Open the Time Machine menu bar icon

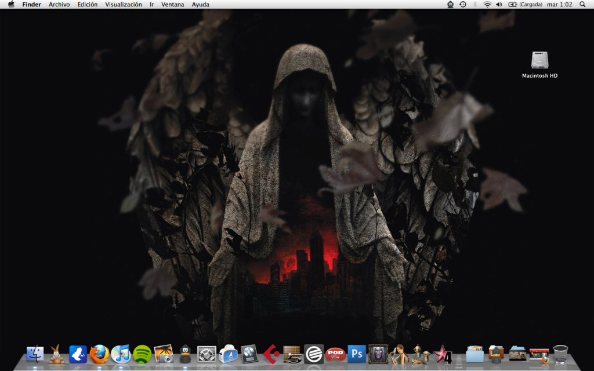point(463,4)
